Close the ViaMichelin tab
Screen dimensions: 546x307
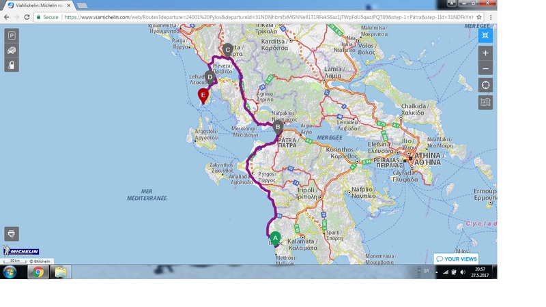click(x=69, y=5)
